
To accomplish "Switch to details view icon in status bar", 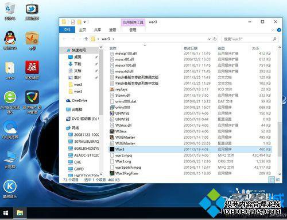I will (272, 180).
